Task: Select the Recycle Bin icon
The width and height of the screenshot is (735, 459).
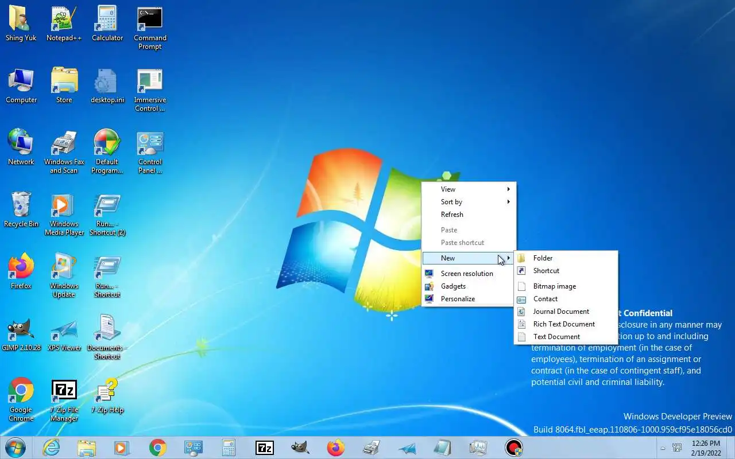Action: 21,210
